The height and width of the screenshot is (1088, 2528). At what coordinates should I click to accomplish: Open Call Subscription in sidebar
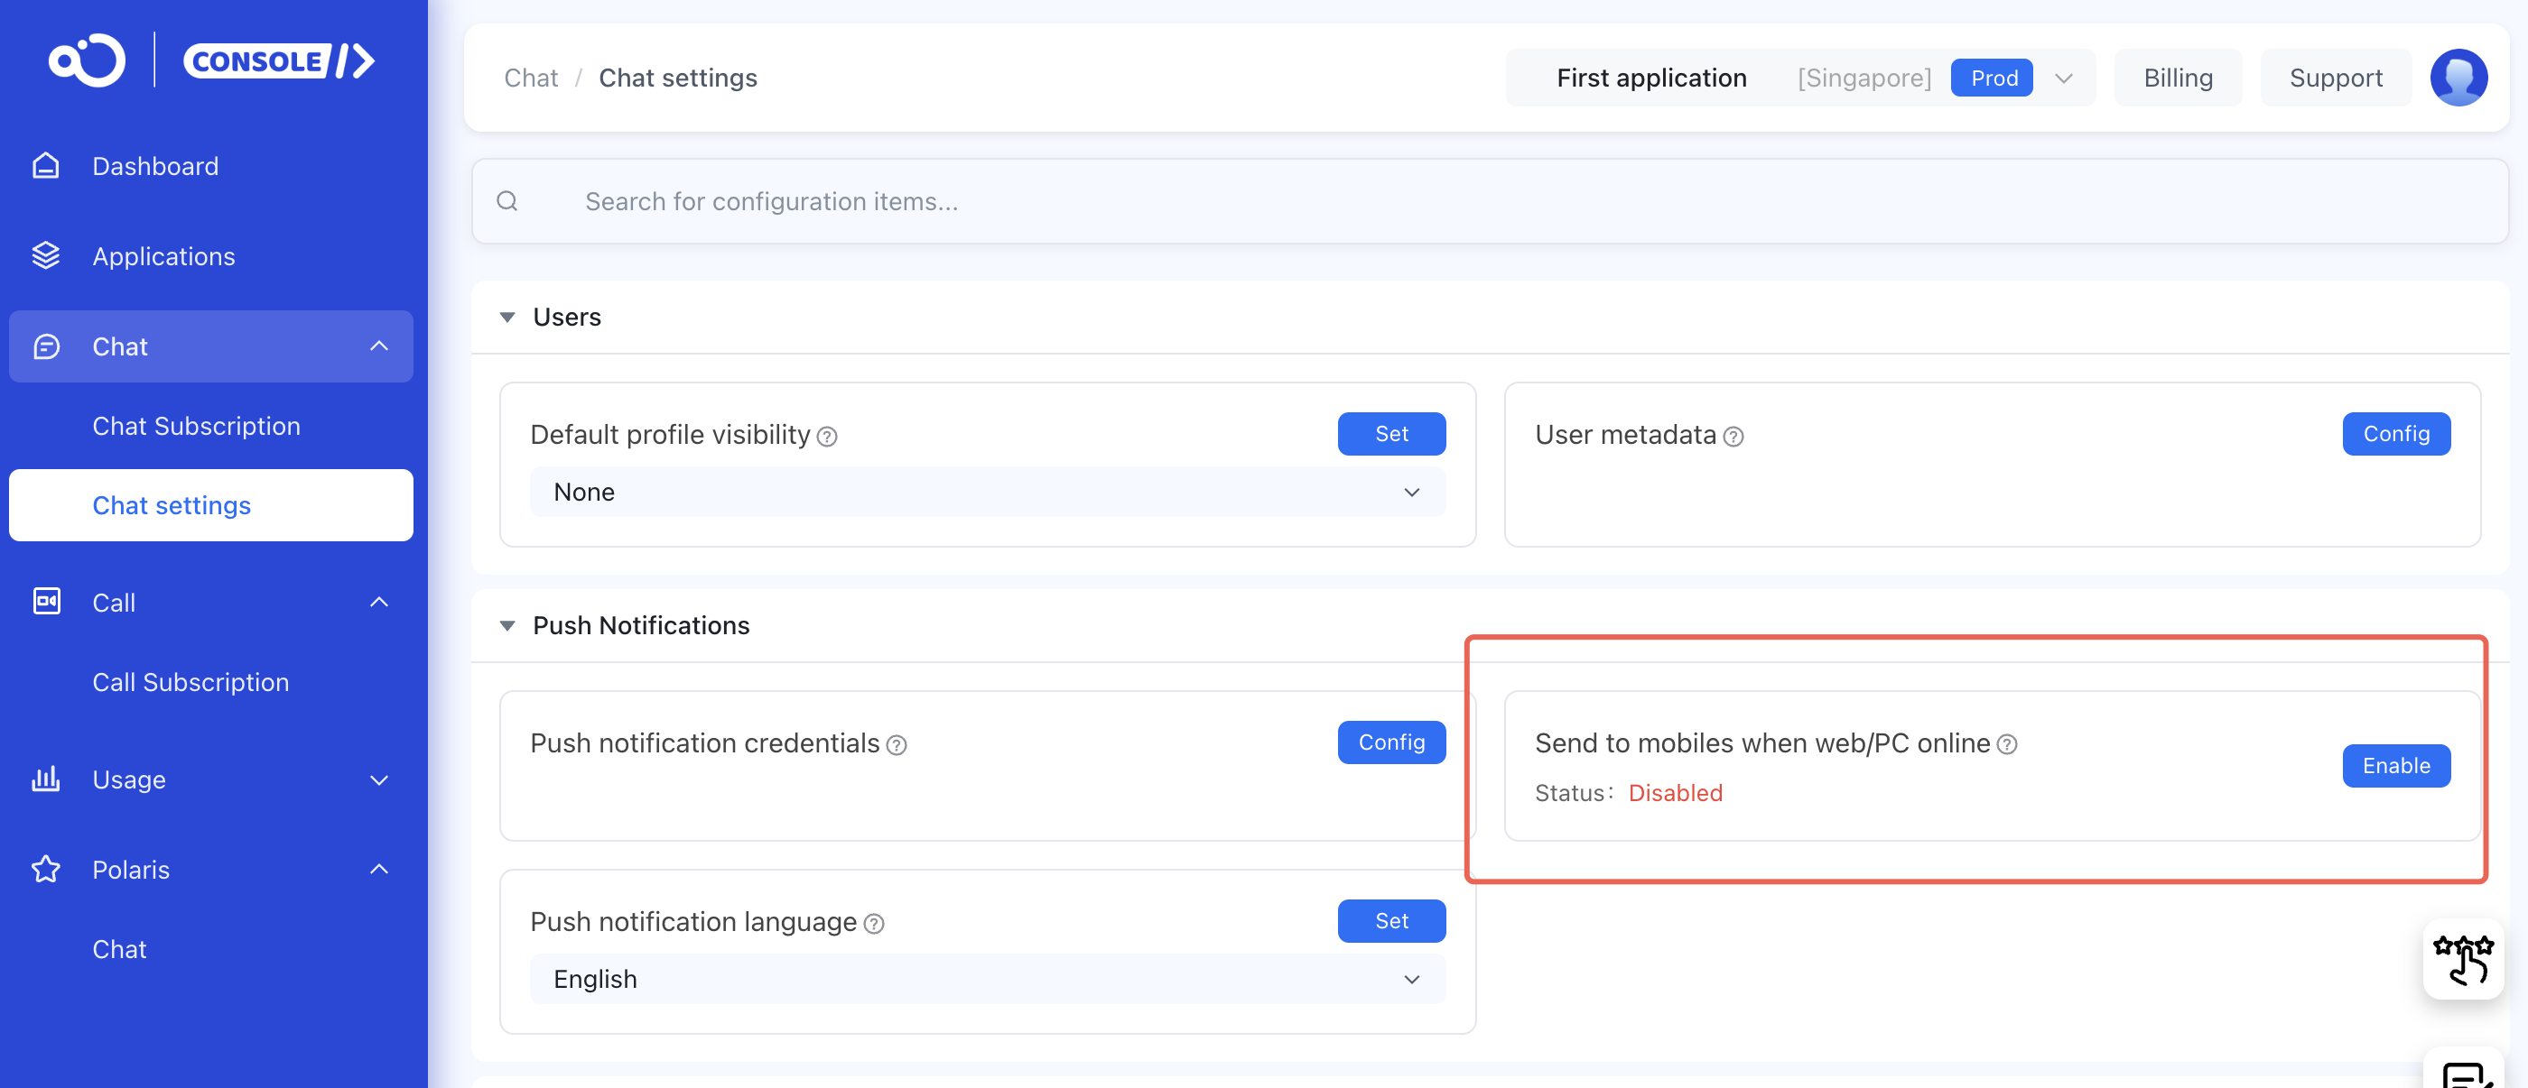[191, 682]
